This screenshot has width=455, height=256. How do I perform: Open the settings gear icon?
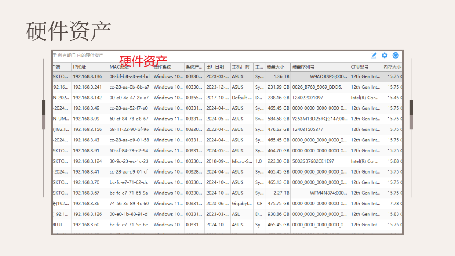click(385, 55)
